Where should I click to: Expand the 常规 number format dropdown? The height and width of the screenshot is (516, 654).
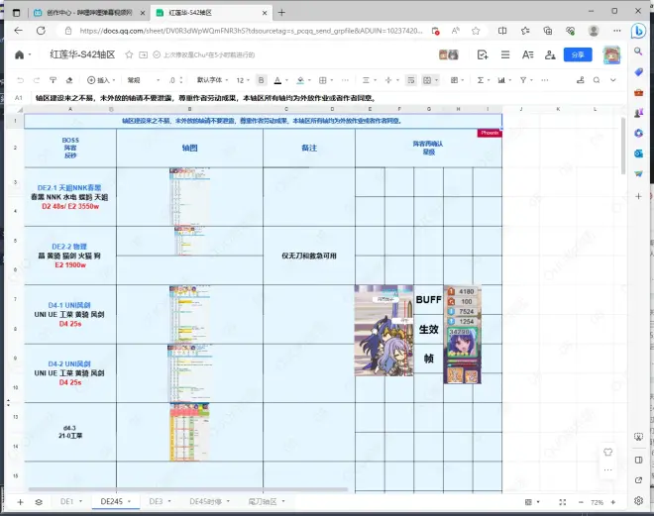click(141, 79)
